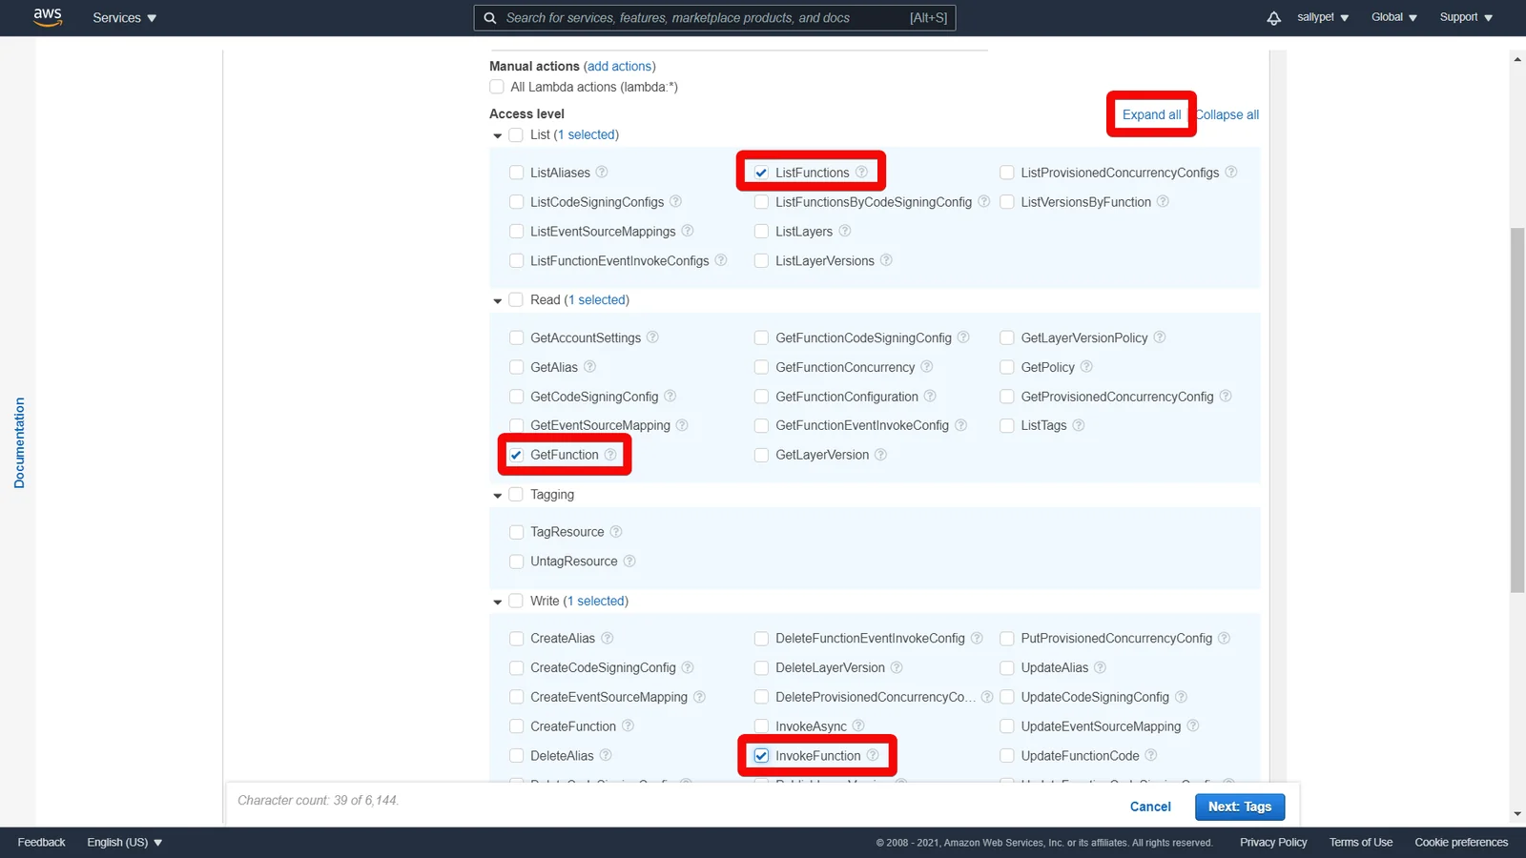Show help info for UpdateFunctionCode
This screenshot has width=1526, height=858.
coord(1151,756)
